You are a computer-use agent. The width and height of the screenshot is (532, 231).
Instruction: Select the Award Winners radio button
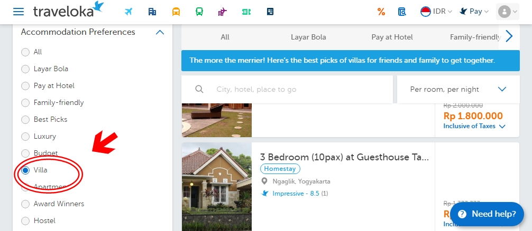click(25, 204)
